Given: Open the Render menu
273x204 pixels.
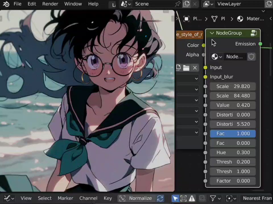Looking at the screenshot, I should tap(50, 4).
